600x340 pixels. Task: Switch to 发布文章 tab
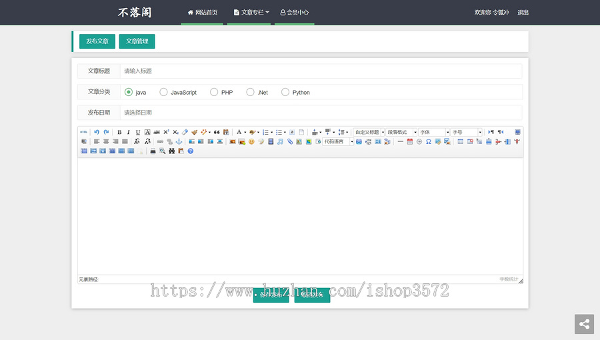[x=97, y=41]
